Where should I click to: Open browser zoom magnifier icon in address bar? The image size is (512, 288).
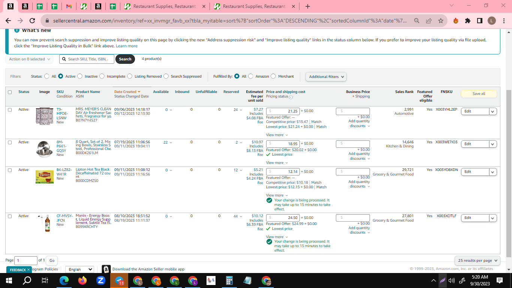(x=417, y=21)
